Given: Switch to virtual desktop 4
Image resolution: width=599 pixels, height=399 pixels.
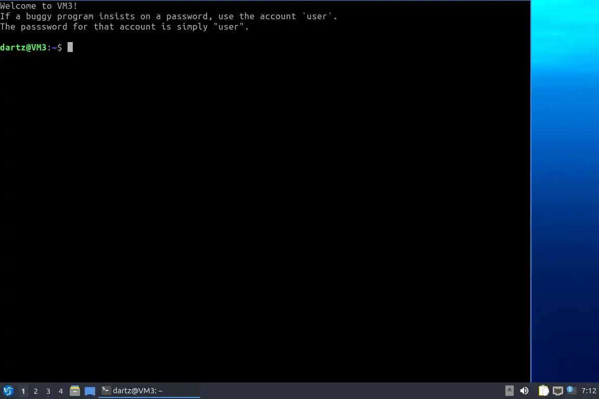Looking at the screenshot, I should (61, 391).
